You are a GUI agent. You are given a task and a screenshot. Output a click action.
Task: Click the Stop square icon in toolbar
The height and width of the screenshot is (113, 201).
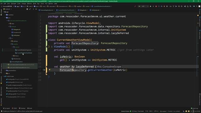tap(167, 6)
